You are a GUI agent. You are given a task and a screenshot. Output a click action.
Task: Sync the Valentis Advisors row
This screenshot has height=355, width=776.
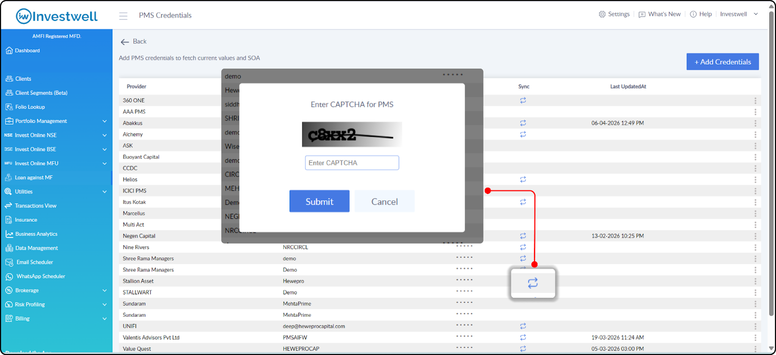[523, 338]
